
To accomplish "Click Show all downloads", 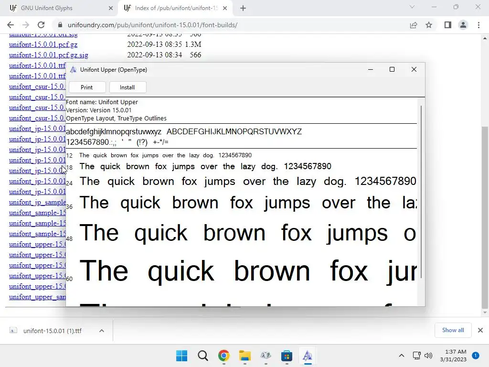I will [453, 330].
